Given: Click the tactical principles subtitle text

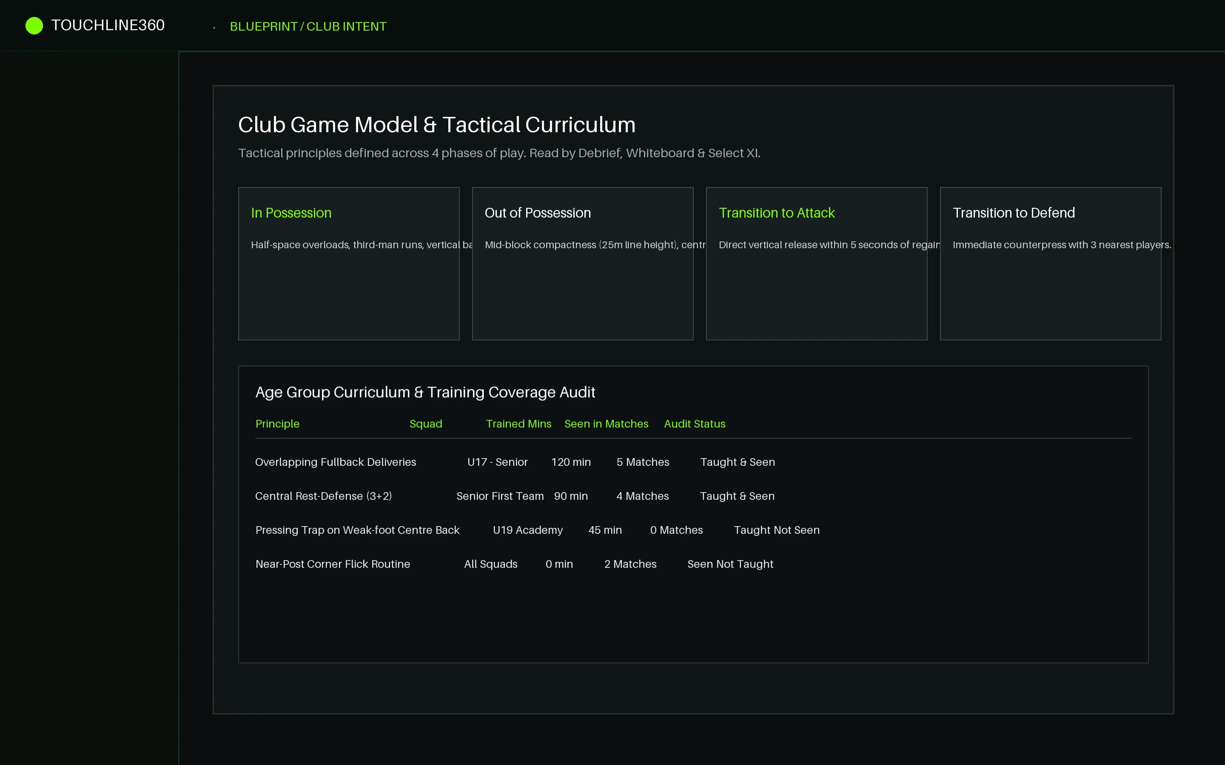Looking at the screenshot, I should click(499, 153).
